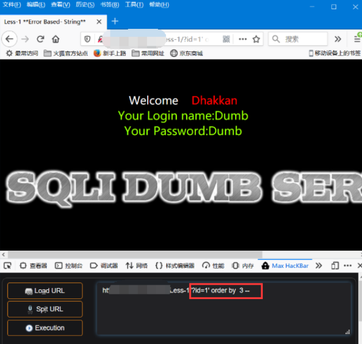The image size is (362, 344).
Task: Switch to the 查看器 inspector tab
Action: click(x=33, y=266)
